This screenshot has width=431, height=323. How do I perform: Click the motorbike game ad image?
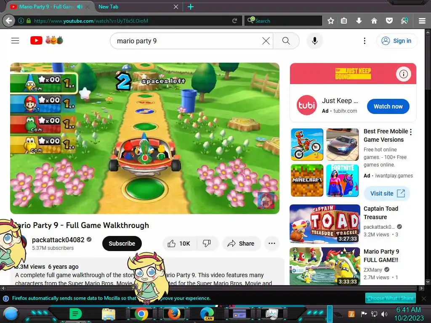coord(307,145)
